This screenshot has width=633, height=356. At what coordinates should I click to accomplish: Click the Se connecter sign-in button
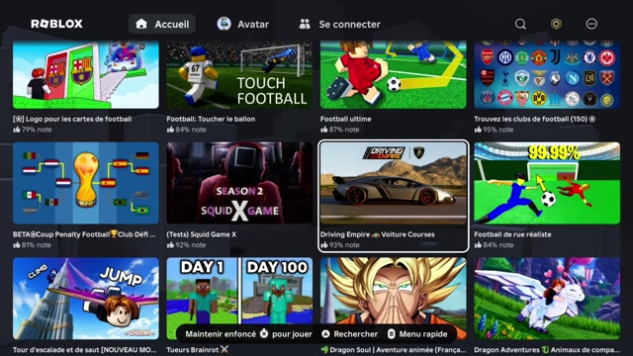click(339, 24)
